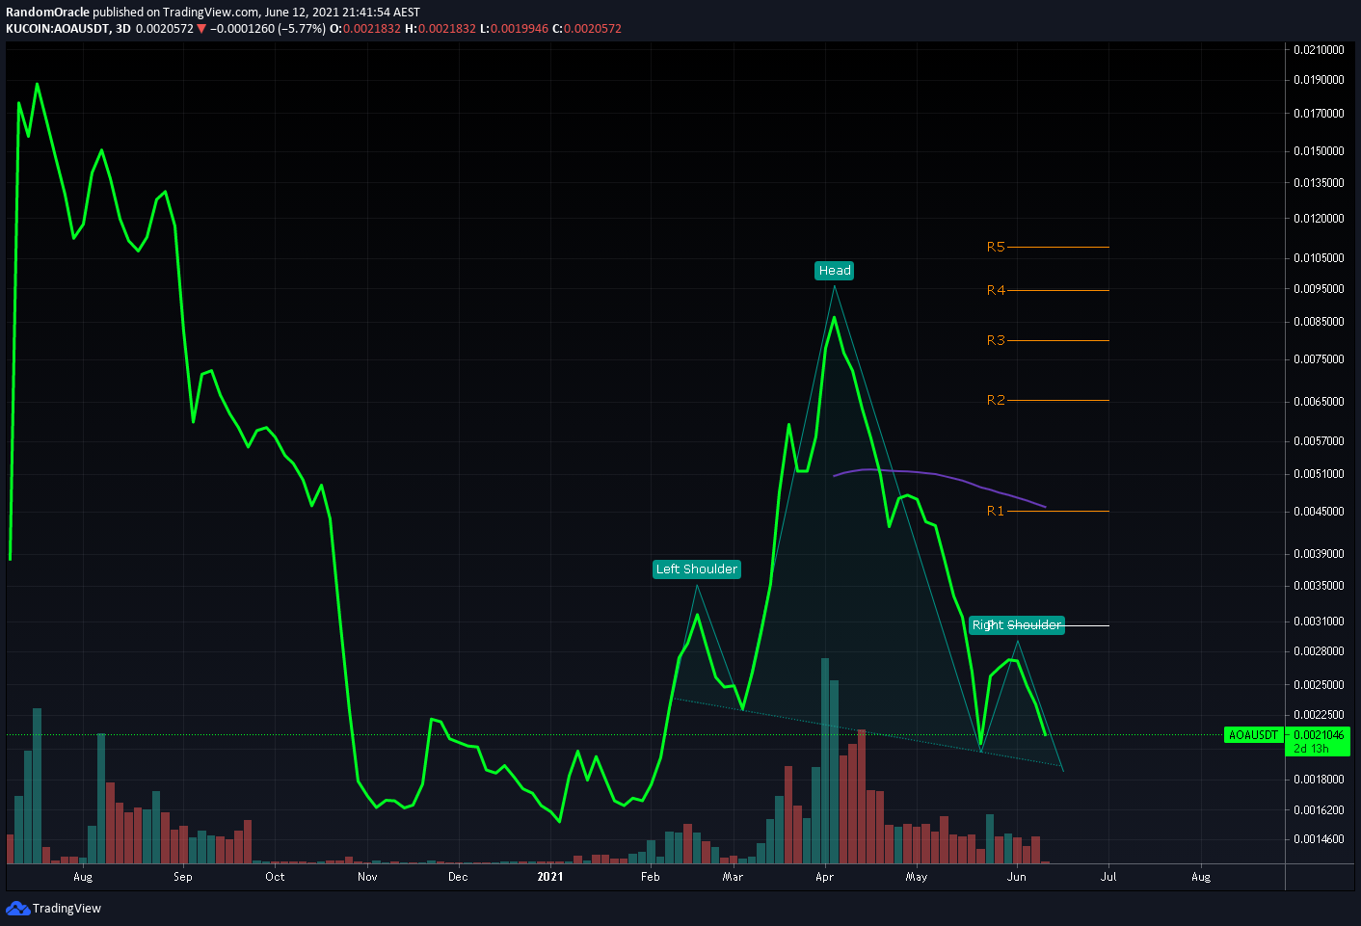Screen dimensions: 1361x926
Task: Click the R4 resistance level label
Action: coord(996,290)
